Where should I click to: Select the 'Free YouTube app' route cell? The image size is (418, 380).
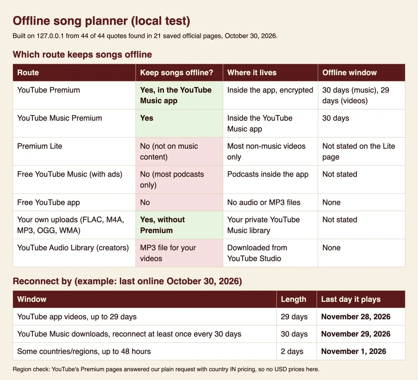(x=74, y=202)
